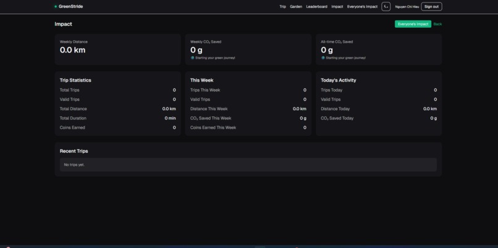The width and height of the screenshot is (498, 248).
Task: Click the Distance This Week label
Action: [209, 109]
